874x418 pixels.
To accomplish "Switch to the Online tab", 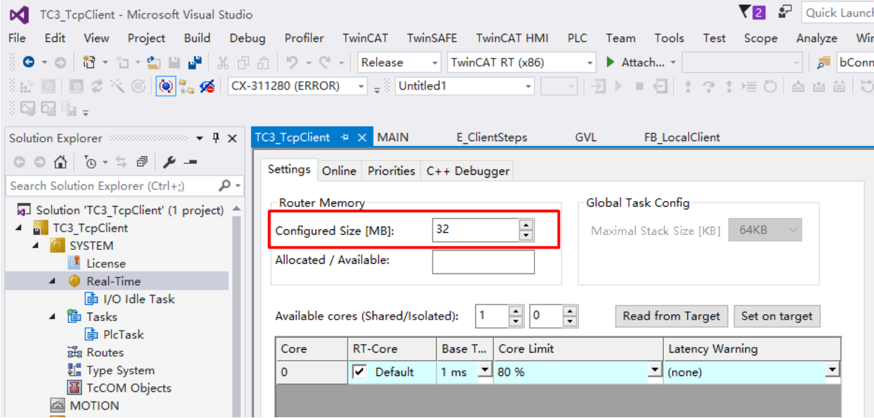I will 339,171.
